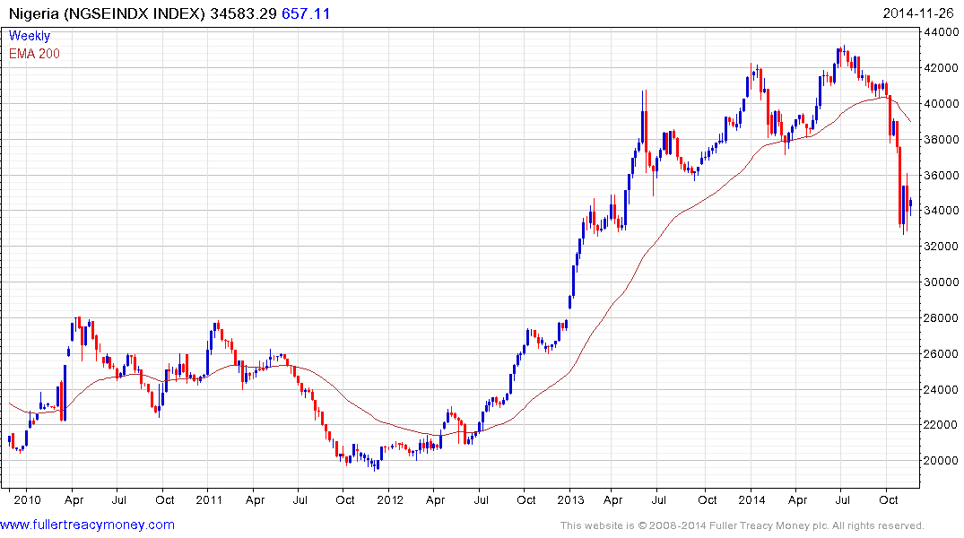Select the change value 657.11
The width and height of the screenshot is (964, 538).
tap(306, 13)
